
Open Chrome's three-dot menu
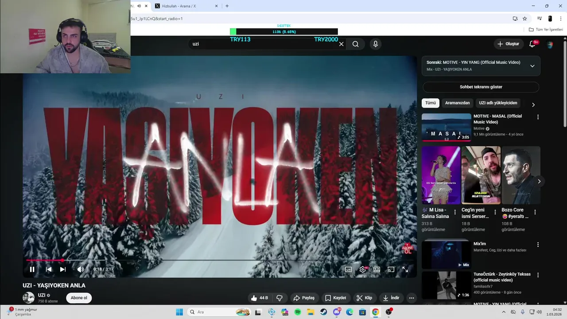click(x=561, y=19)
